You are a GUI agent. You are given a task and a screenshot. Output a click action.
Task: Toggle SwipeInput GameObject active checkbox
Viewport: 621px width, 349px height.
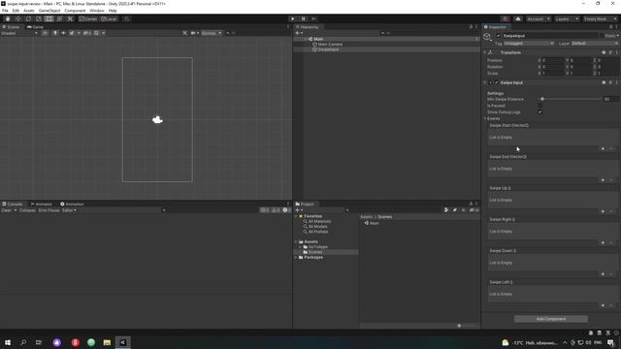click(x=499, y=36)
